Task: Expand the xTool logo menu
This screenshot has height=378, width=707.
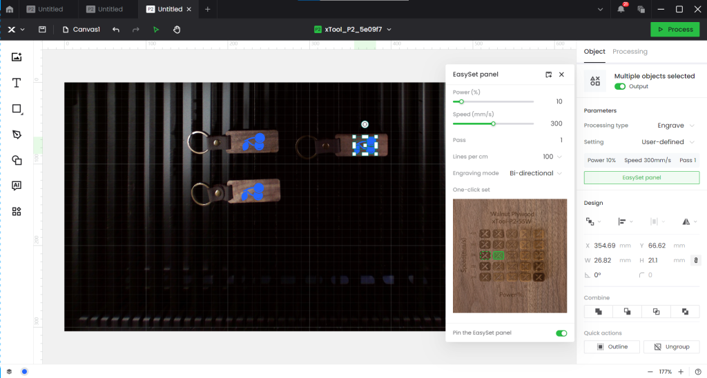Action: pyautogui.click(x=16, y=29)
